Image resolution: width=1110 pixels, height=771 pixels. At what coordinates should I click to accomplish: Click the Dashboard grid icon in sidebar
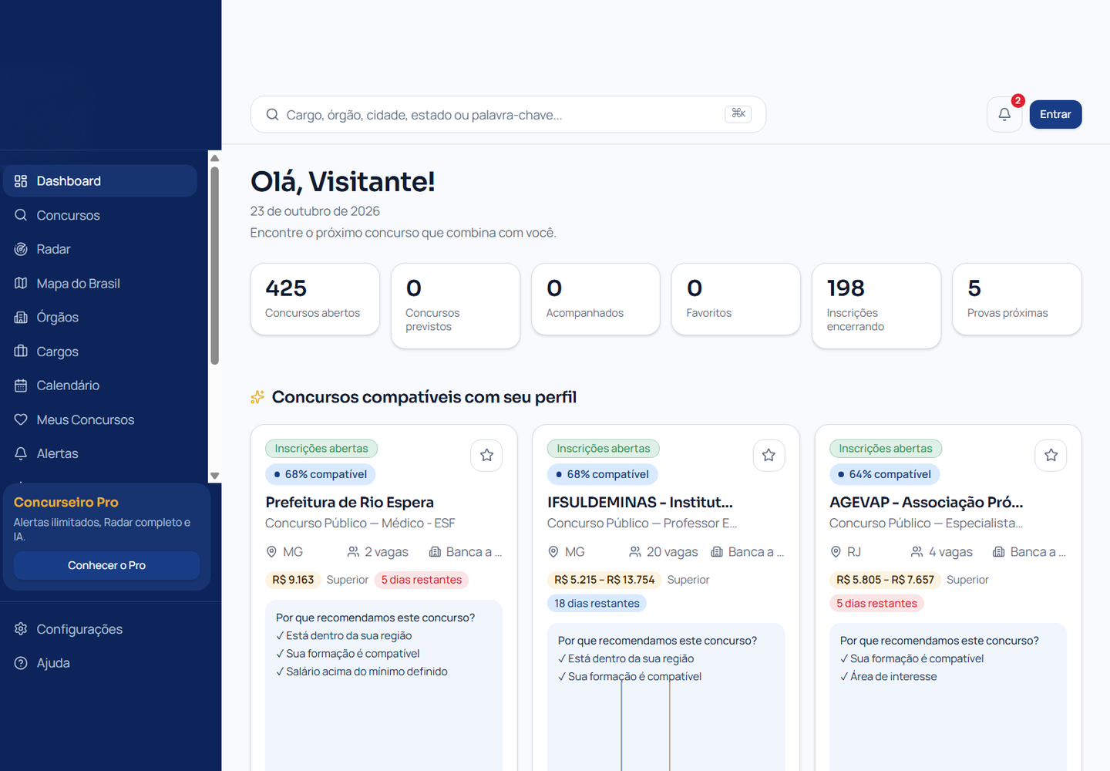point(21,181)
